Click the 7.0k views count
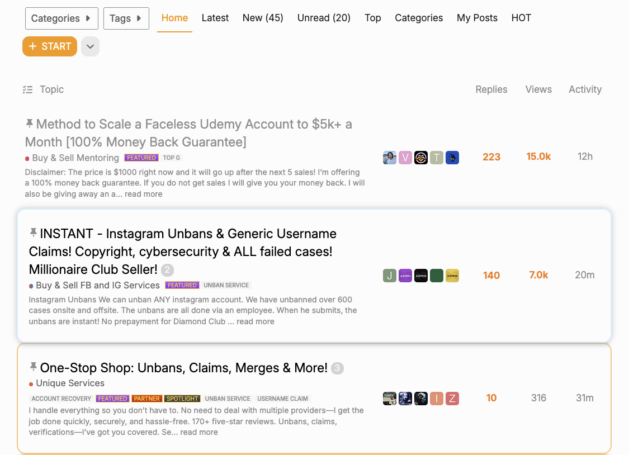 pyautogui.click(x=538, y=275)
